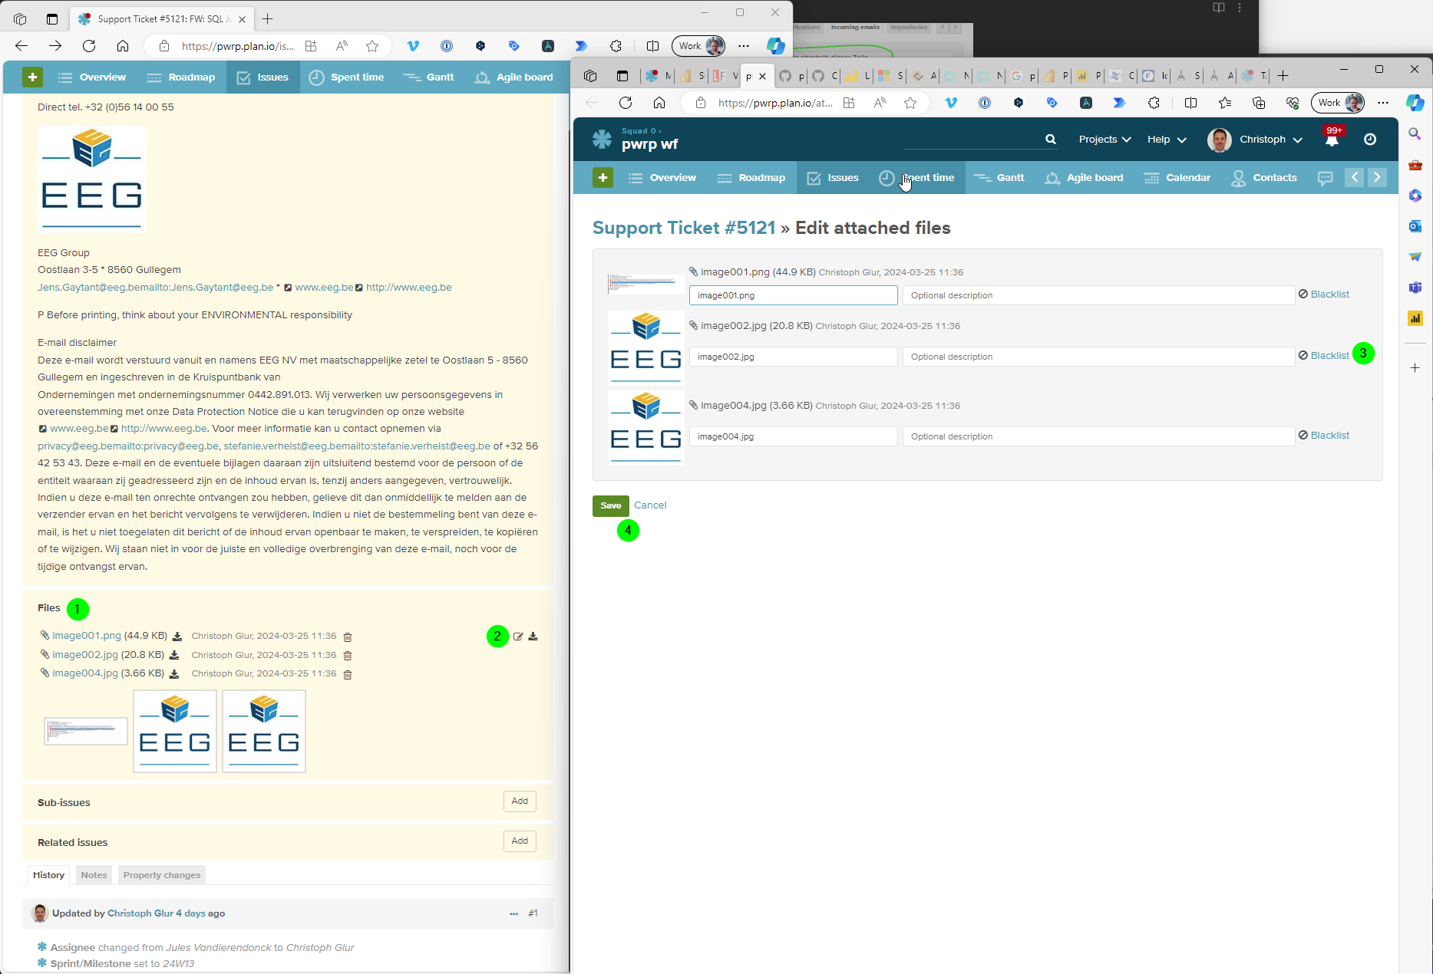Screen dimensions: 1433x974
Task: Open the Christoph Glur link in history
Action: (x=140, y=913)
